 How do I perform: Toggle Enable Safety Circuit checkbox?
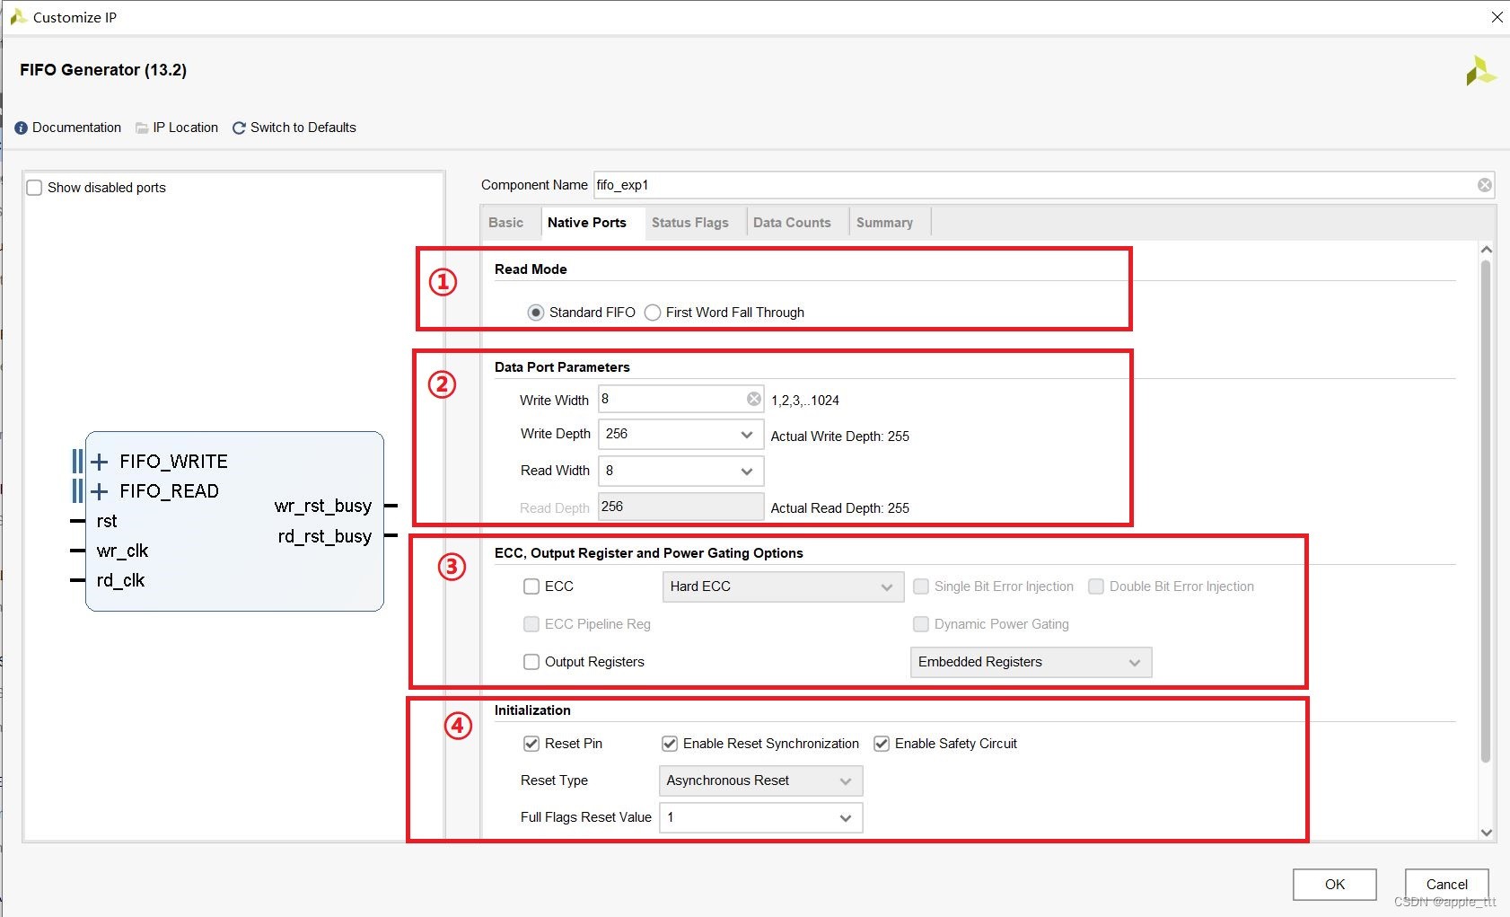click(x=882, y=744)
